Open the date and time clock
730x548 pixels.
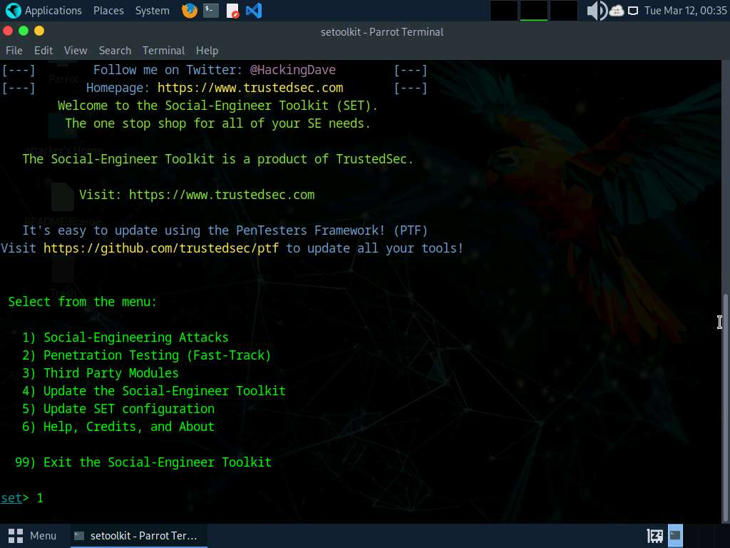pyautogui.click(x=685, y=11)
